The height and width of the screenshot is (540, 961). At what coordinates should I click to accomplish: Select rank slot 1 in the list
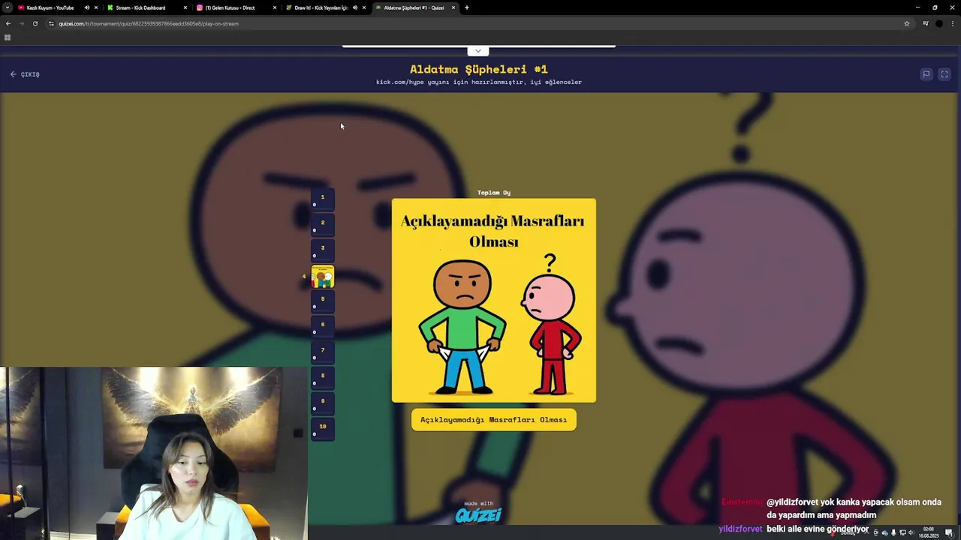[323, 199]
